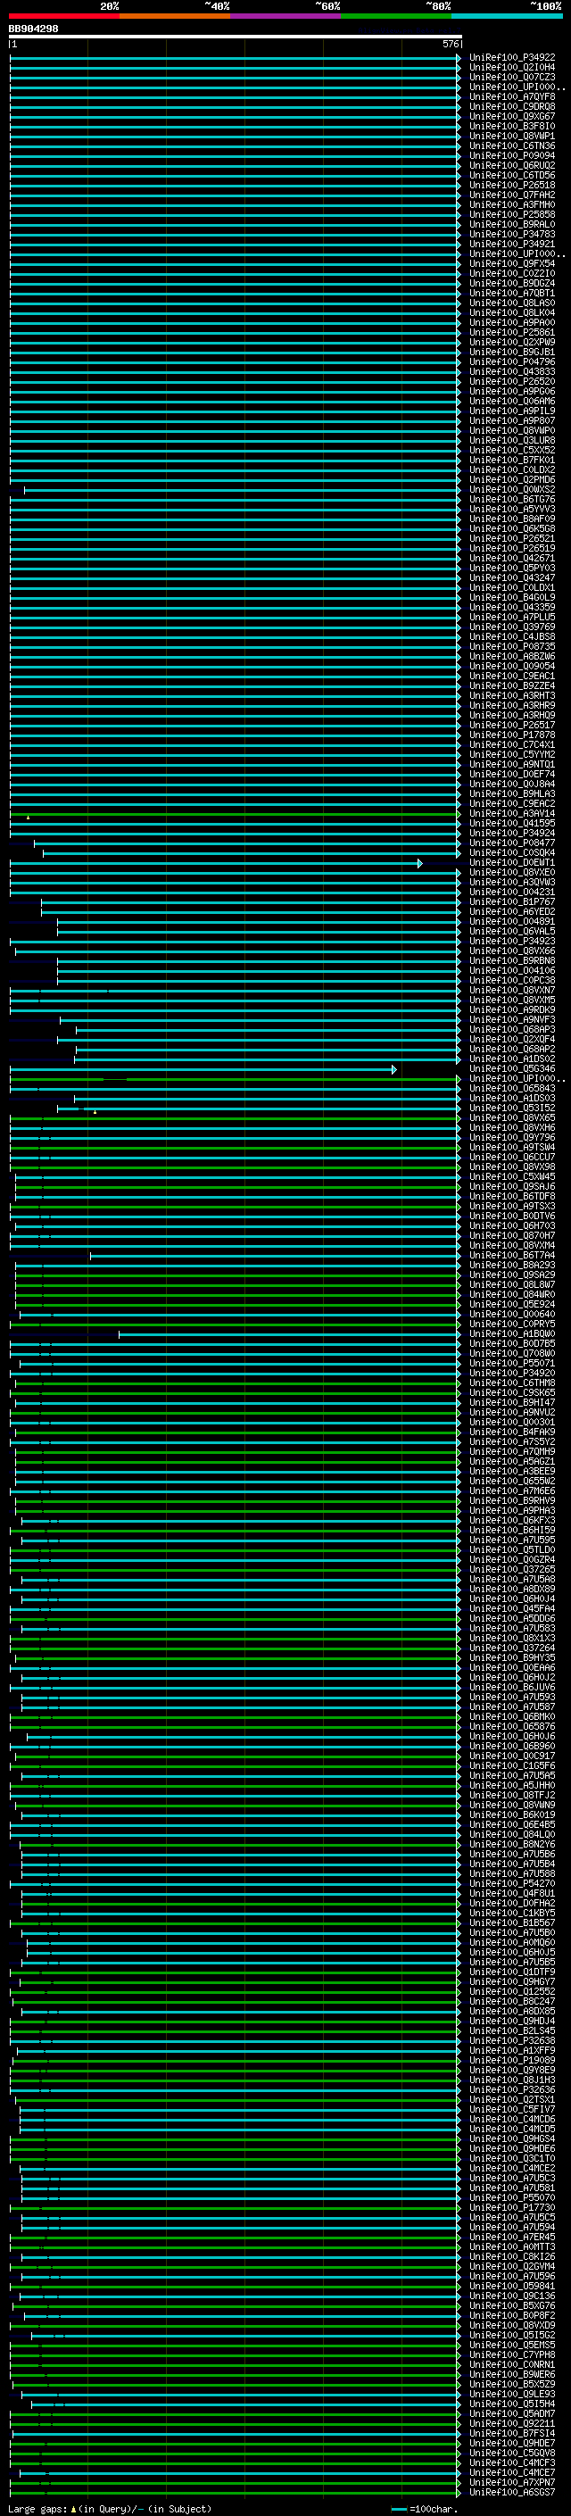Click the short alignment arrowhead for UniRef100_D0EWT1
Screen dimensions: 571x2516
point(419,863)
